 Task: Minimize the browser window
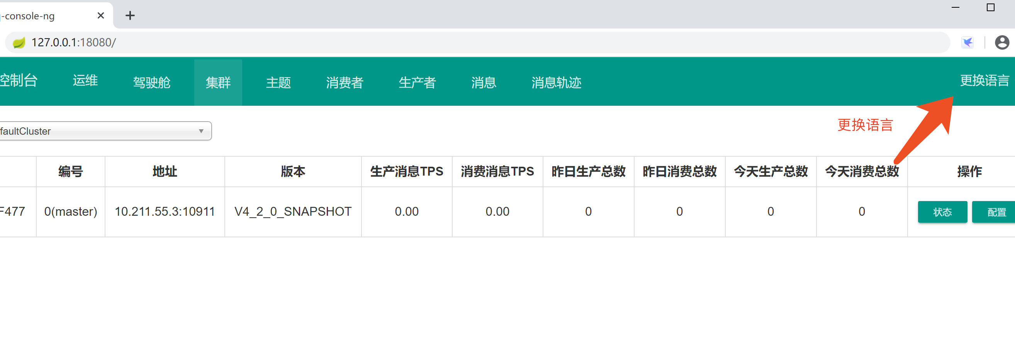pos(956,7)
